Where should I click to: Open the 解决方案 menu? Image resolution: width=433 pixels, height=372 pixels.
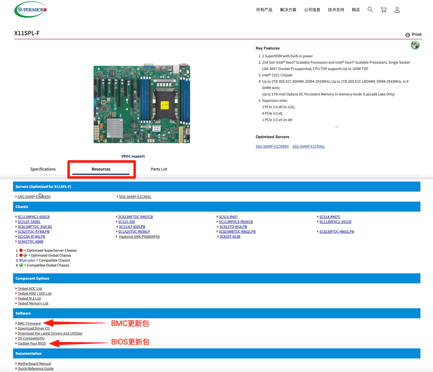[288, 10]
